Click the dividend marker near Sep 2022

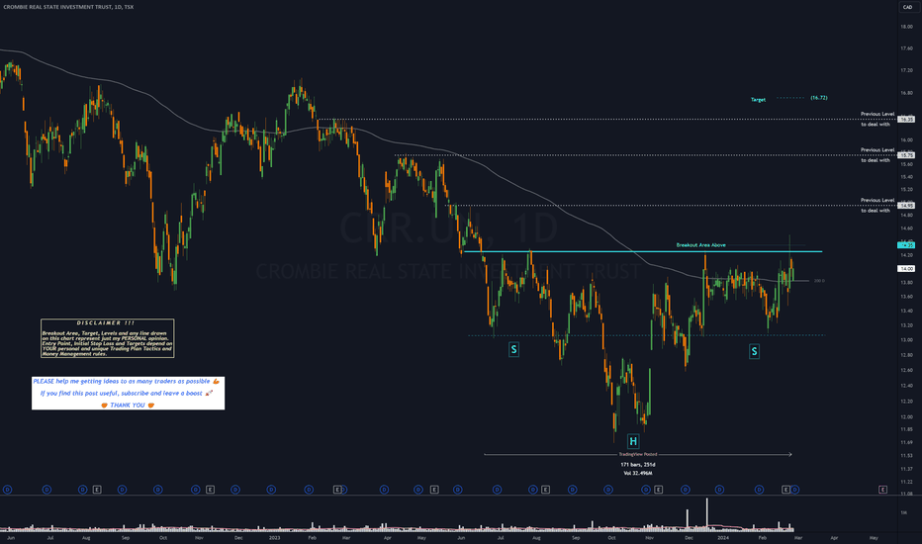coord(122,490)
